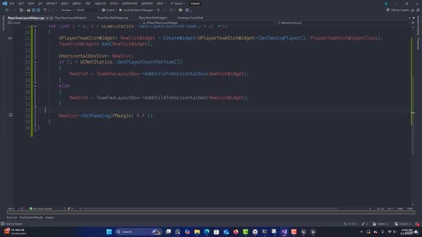The height and width of the screenshot is (237, 422).
Task: Click Start Without Debugging icon
Action: click(158, 10)
